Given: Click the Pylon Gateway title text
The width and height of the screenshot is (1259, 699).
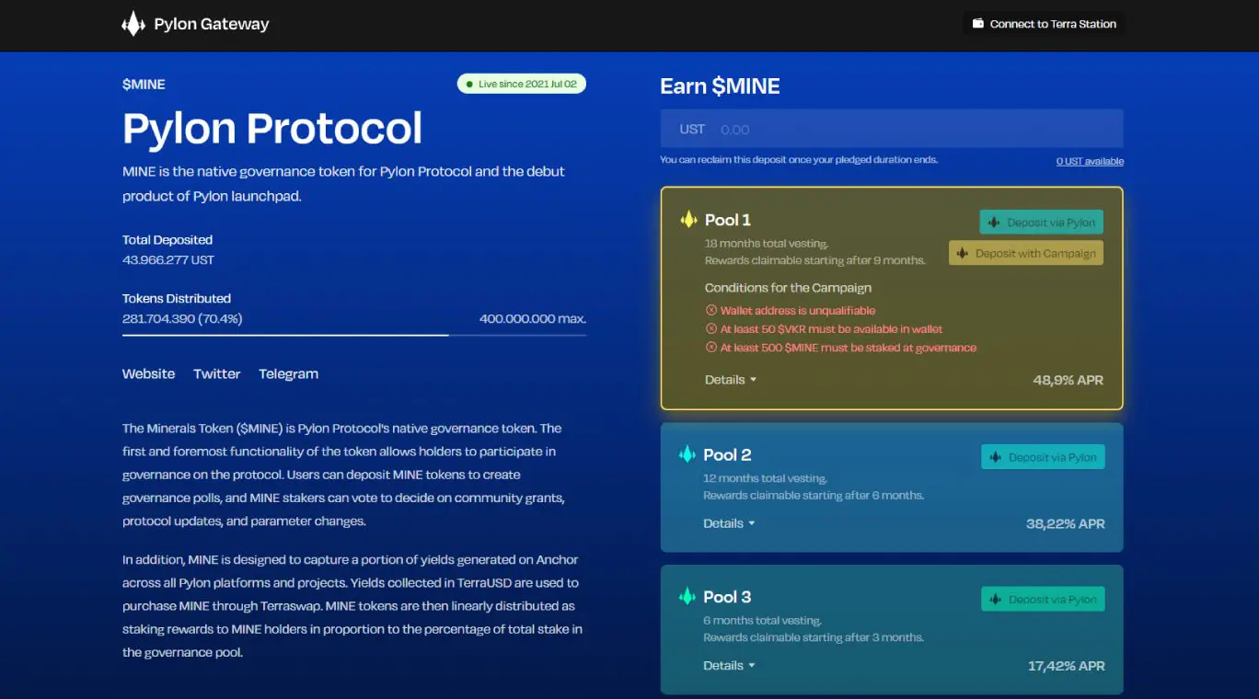Looking at the screenshot, I should 212,24.
